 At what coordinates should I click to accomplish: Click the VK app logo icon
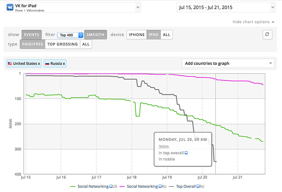10,7
